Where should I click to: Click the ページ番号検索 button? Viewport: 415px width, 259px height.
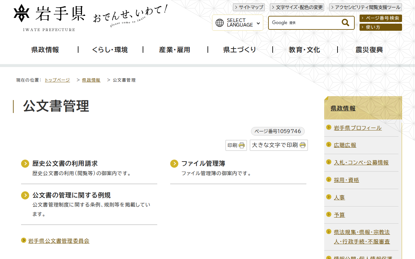coord(381,18)
